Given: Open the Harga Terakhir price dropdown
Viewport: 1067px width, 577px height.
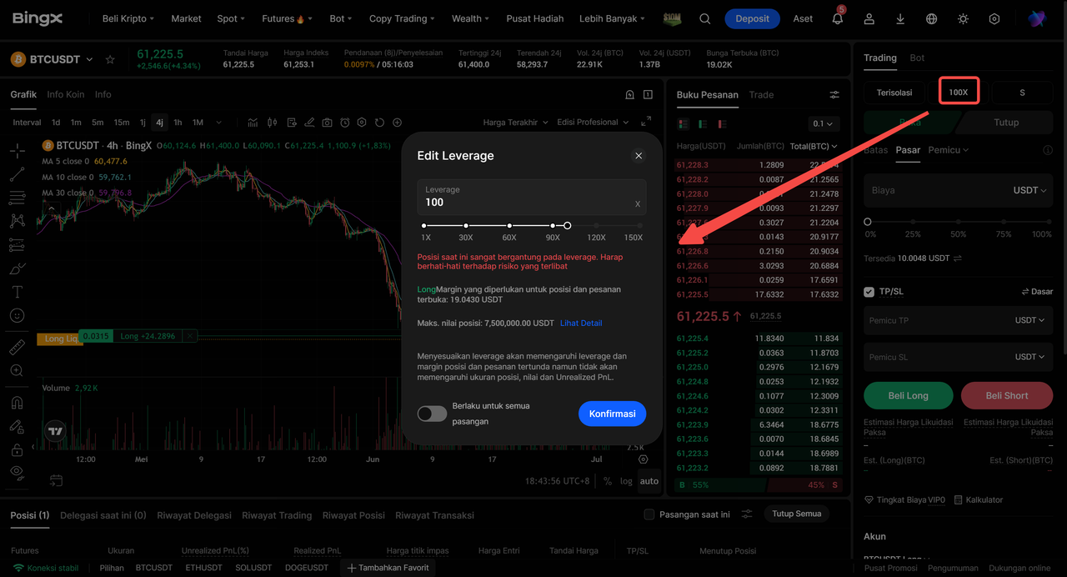Looking at the screenshot, I should coord(516,123).
